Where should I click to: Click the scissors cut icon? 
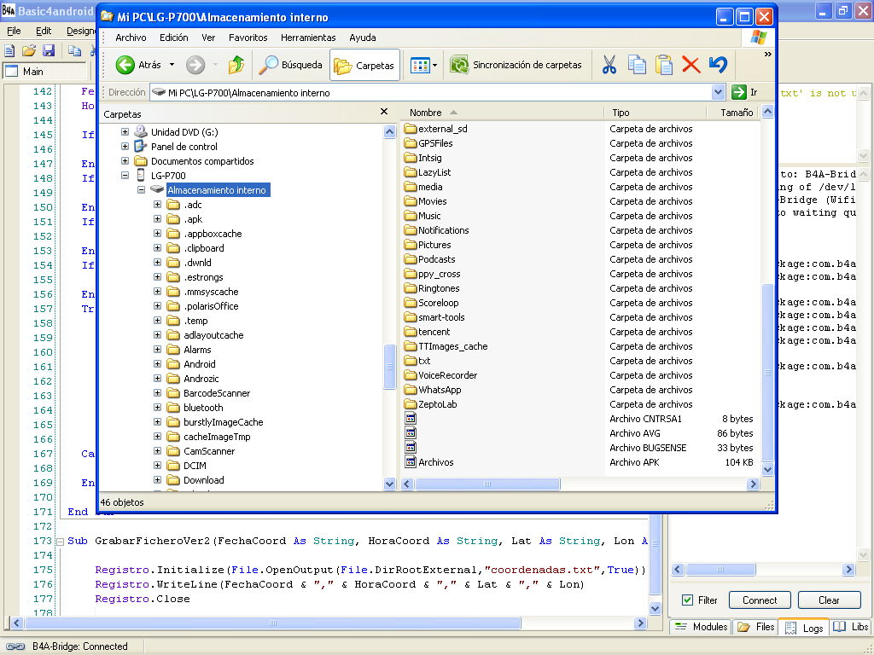click(609, 65)
